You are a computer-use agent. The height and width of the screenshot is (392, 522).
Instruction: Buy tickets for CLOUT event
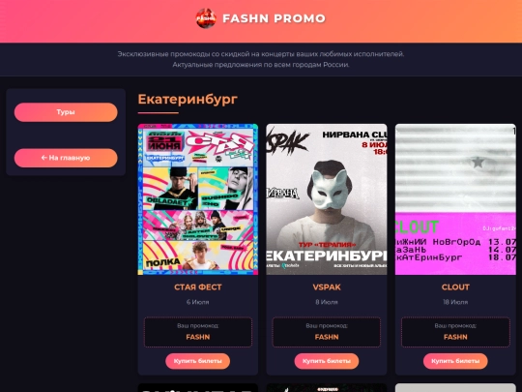tap(455, 361)
